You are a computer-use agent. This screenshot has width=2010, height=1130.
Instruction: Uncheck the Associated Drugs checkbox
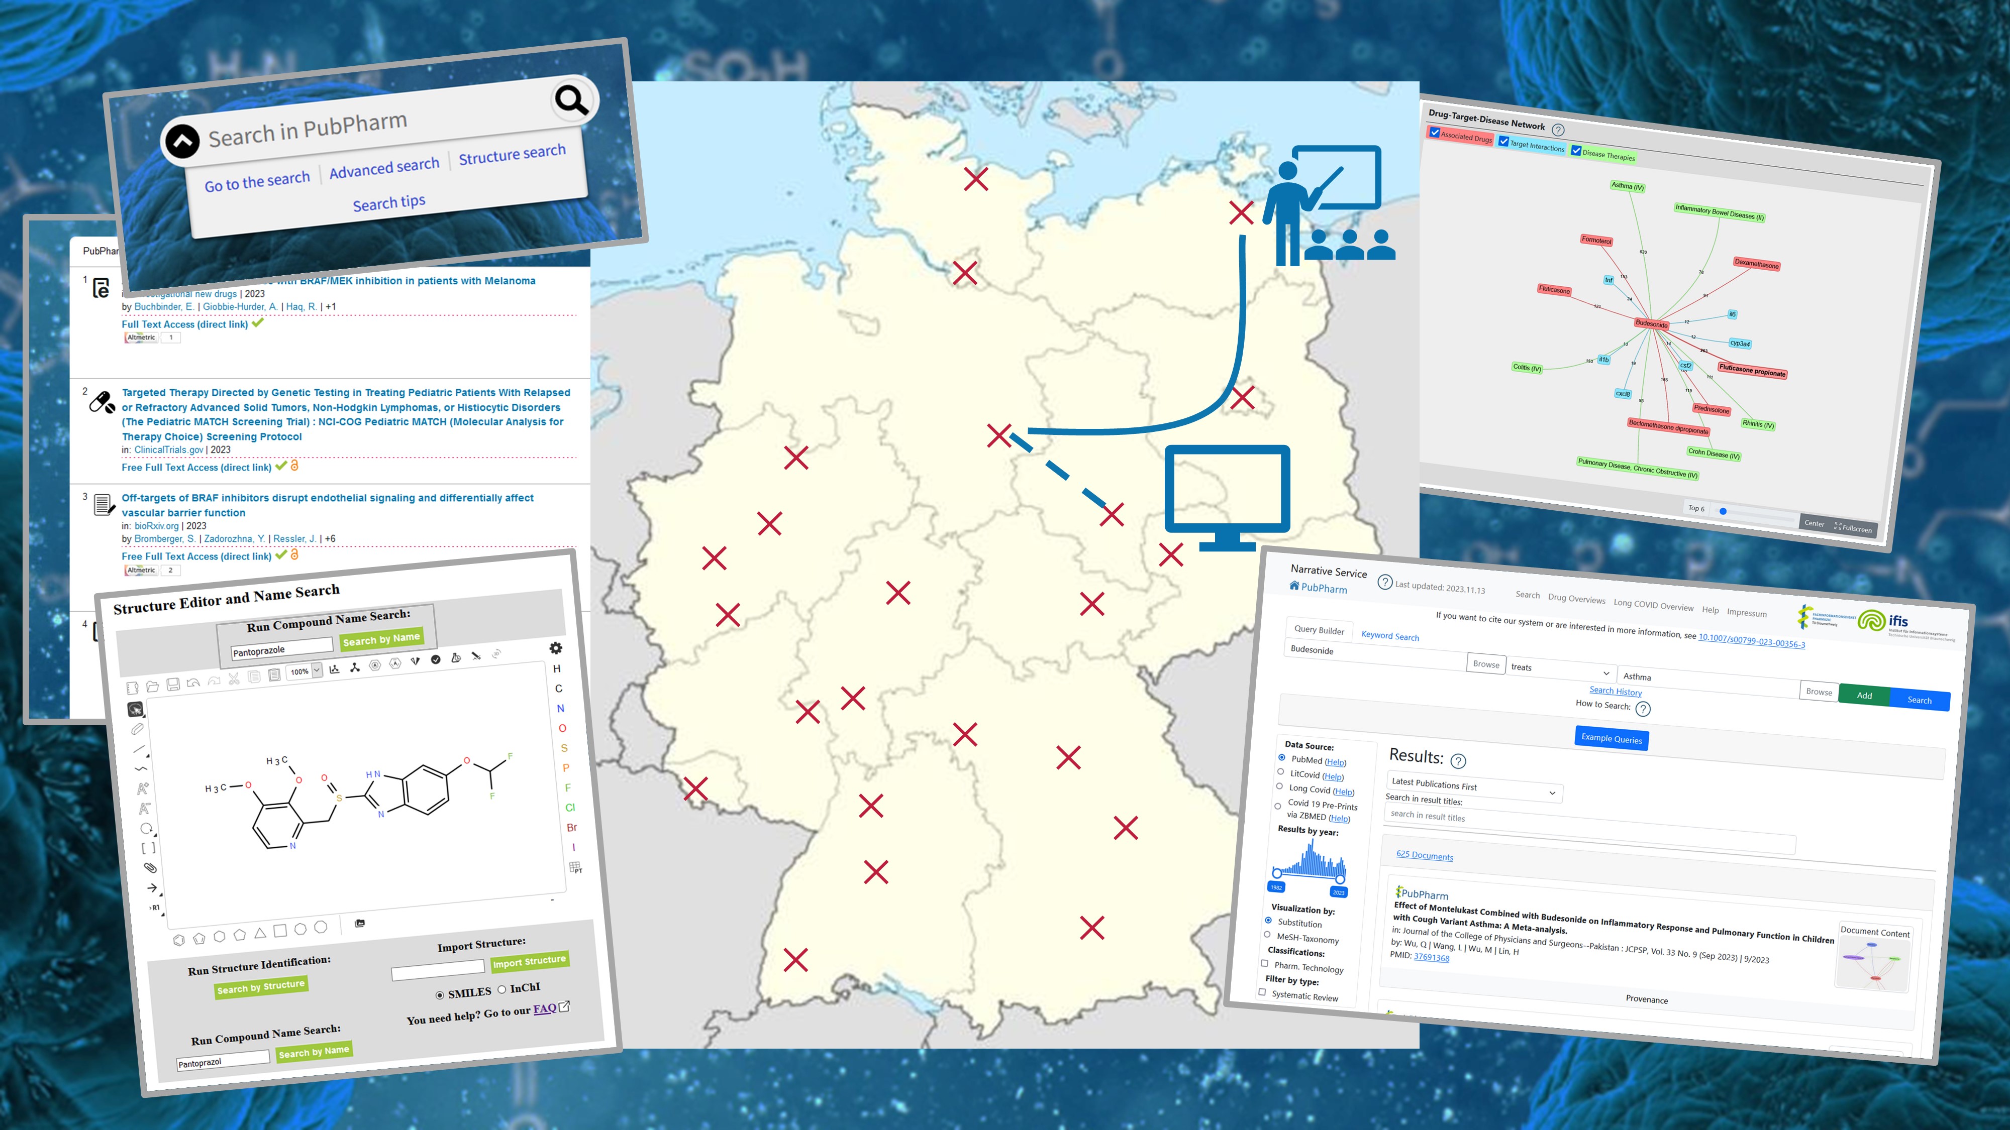tap(1434, 133)
